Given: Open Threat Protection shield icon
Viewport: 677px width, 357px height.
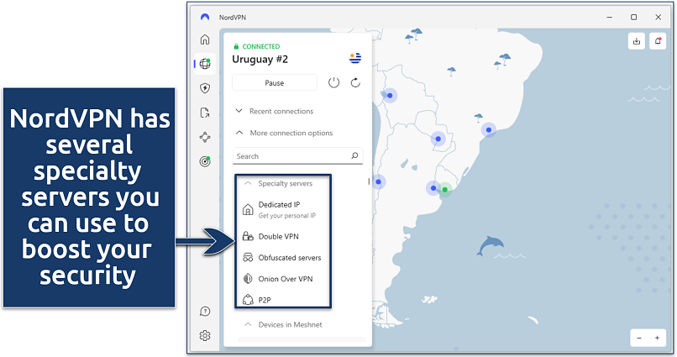Looking at the screenshot, I should (205, 88).
